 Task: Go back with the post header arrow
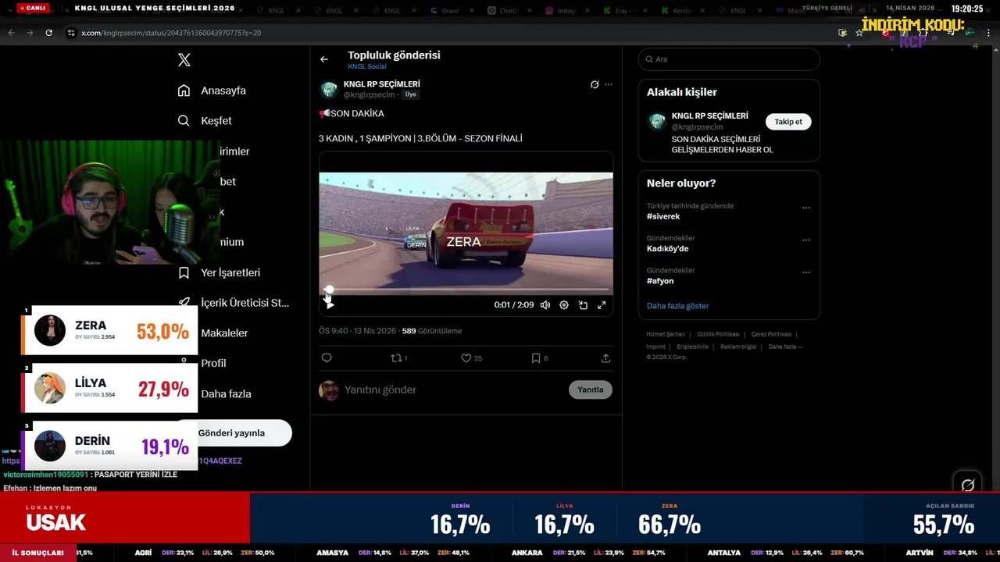324,59
